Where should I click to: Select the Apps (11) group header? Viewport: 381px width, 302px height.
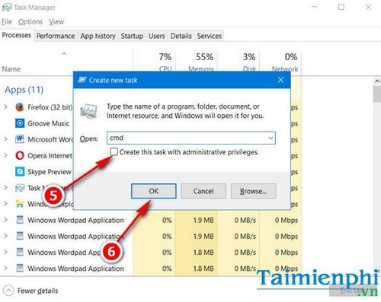click(24, 90)
